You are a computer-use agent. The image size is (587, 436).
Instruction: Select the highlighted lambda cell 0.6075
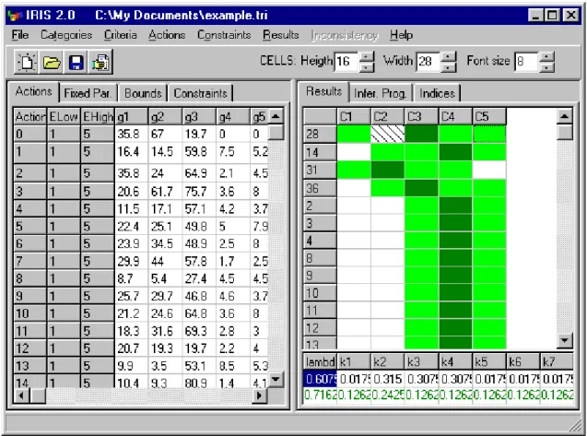(x=320, y=379)
